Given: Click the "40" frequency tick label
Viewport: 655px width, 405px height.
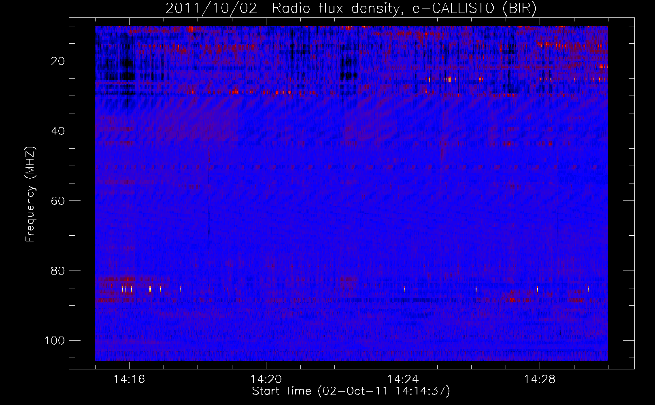Looking at the screenshot, I should [58, 131].
